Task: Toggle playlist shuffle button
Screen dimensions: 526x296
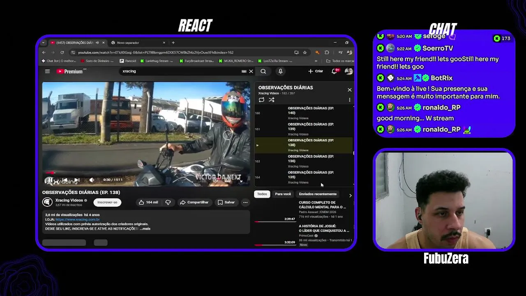Action: tap(272, 100)
